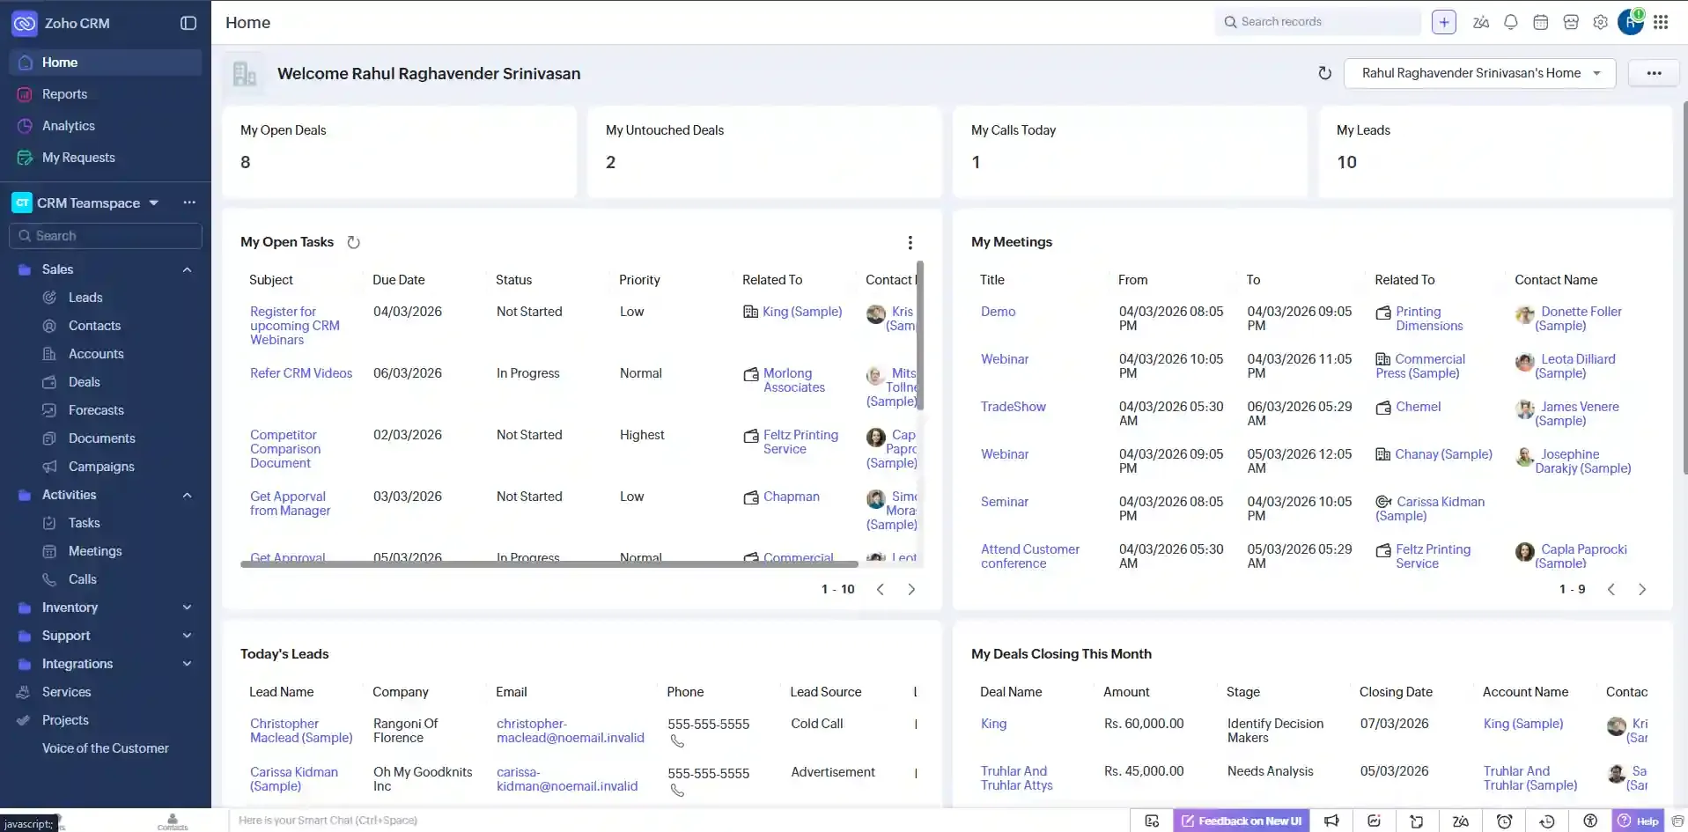Open the apps grid launcher
Screen dimensions: 1688x832
click(x=1661, y=22)
